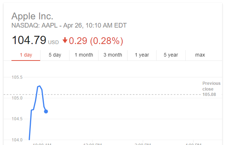Show the 3 month price history

tap(113, 55)
